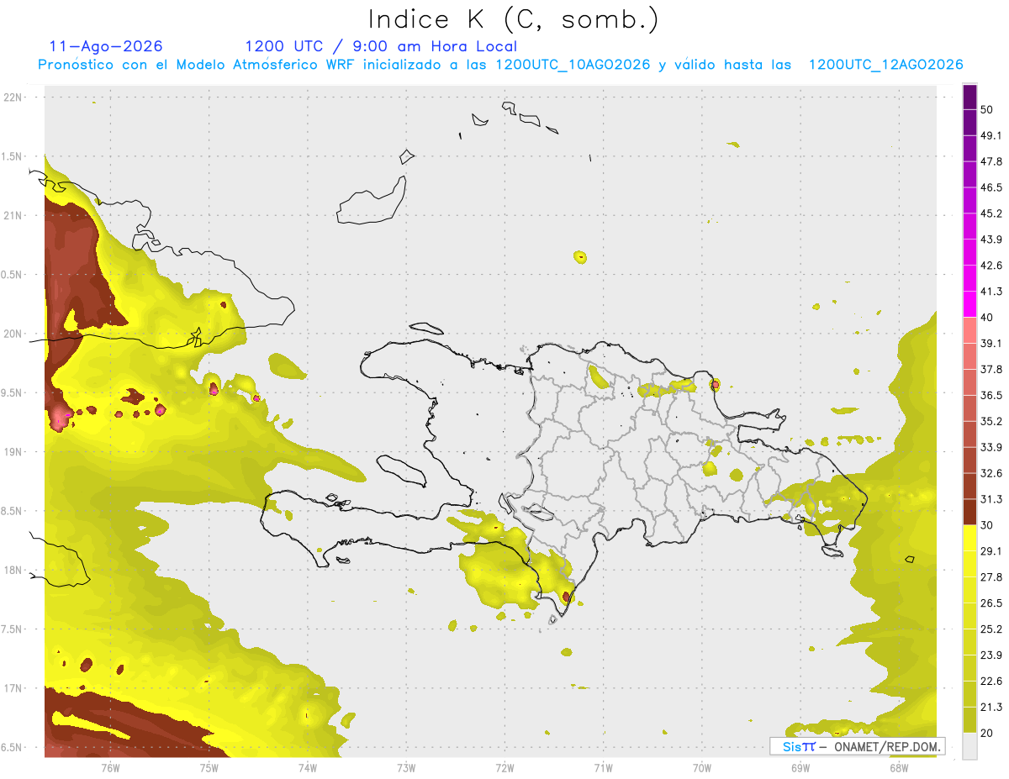Viewport: 1009px width, 779px height.
Task: Click the "18N" latitude label
Action: pyautogui.click(x=14, y=571)
